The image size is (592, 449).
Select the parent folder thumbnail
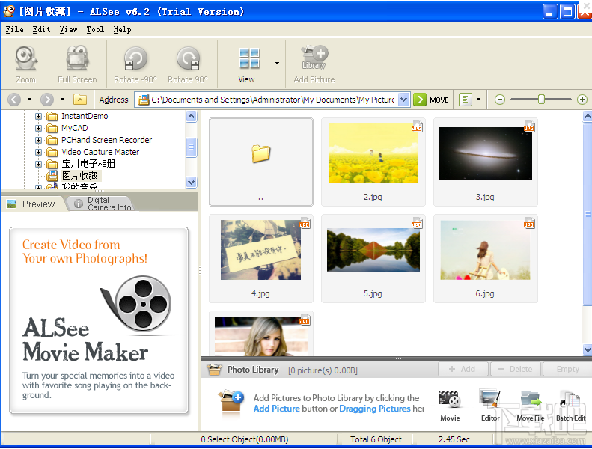pyautogui.click(x=261, y=162)
